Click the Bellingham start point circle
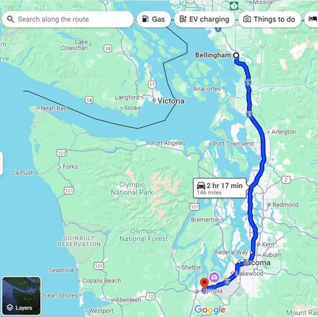Viewport: 318px width, 317px height. (236, 55)
